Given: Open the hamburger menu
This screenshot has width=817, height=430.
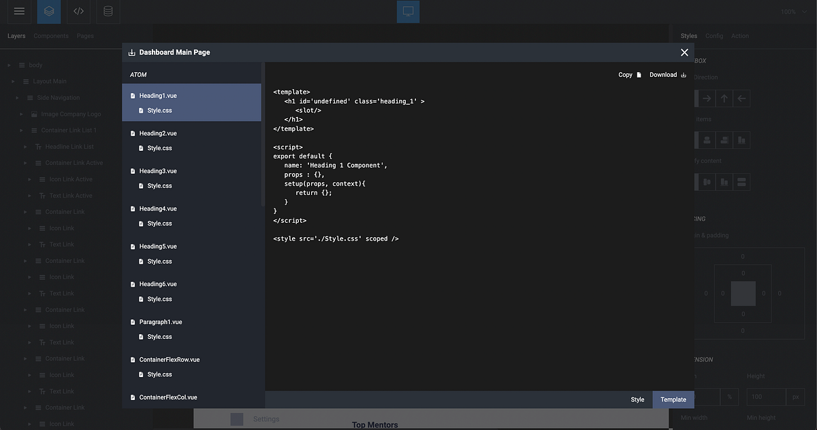Looking at the screenshot, I should 19,11.
